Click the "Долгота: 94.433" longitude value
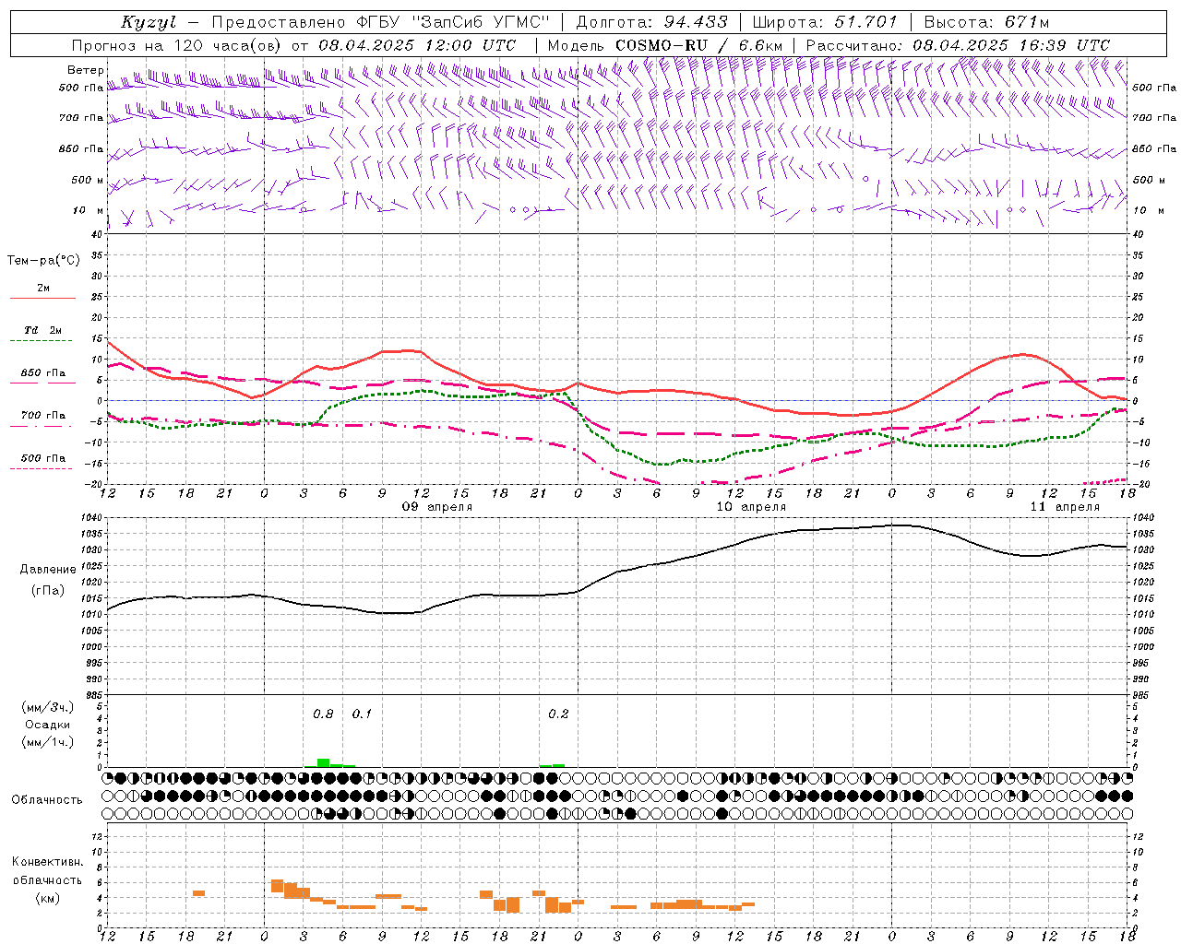This screenshot has height=944, width=1181. point(651,22)
